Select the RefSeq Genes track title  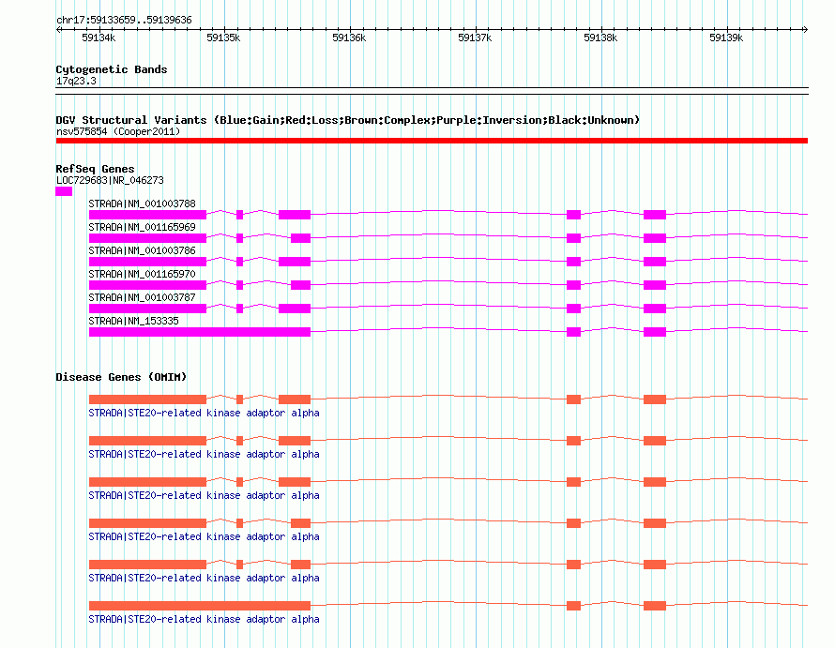(95, 169)
